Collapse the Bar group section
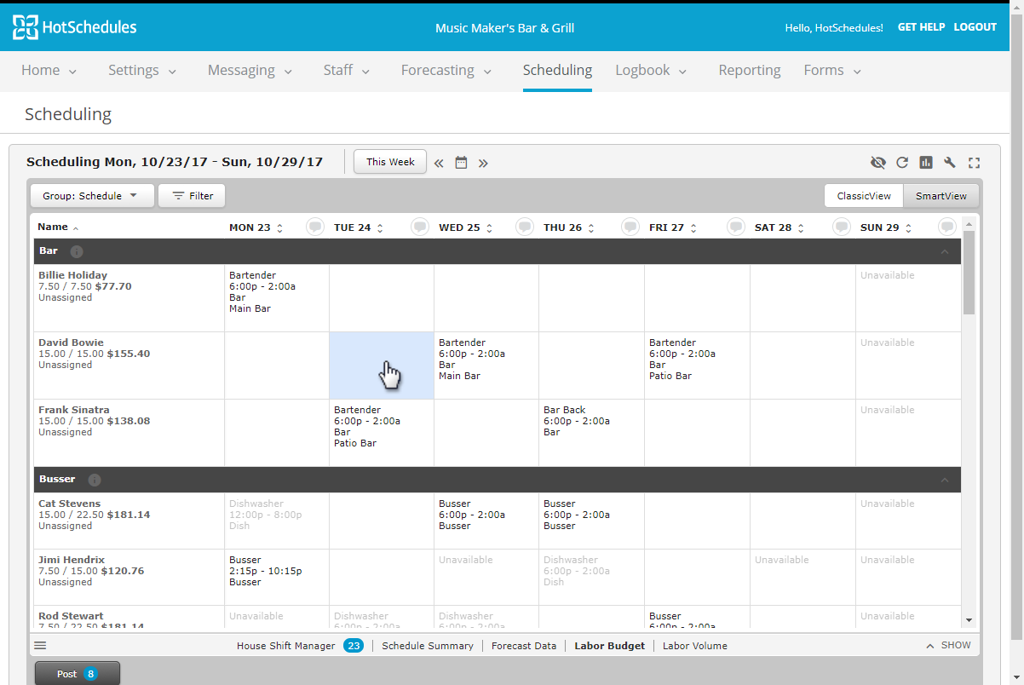 click(x=944, y=252)
